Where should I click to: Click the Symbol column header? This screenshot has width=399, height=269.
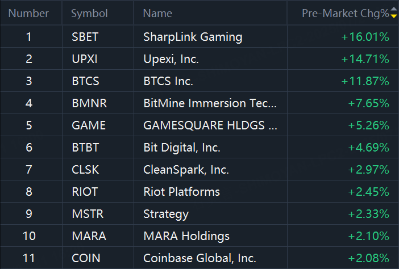(x=89, y=13)
